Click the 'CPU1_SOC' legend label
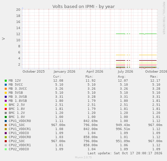Screen dimensions: 167x161 tap(17, 125)
